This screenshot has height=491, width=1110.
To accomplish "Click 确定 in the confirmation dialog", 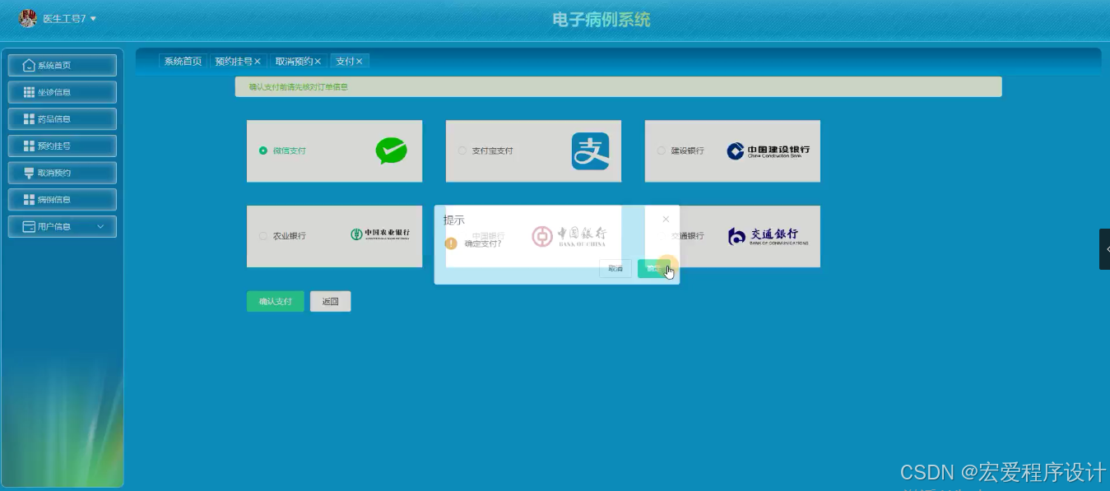I will coord(653,268).
